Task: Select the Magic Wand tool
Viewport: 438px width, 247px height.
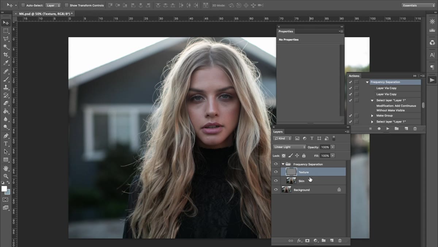Action: click(5, 47)
